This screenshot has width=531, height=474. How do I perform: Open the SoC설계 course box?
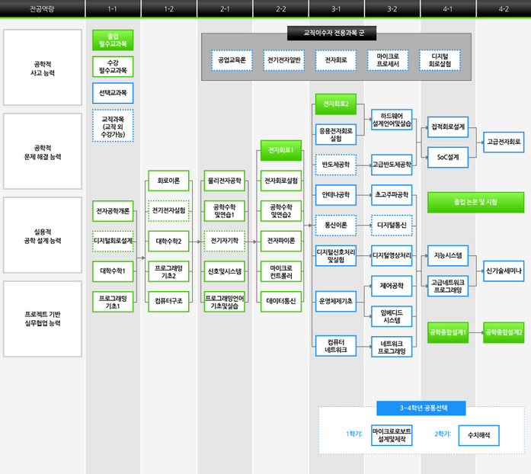click(447, 157)
